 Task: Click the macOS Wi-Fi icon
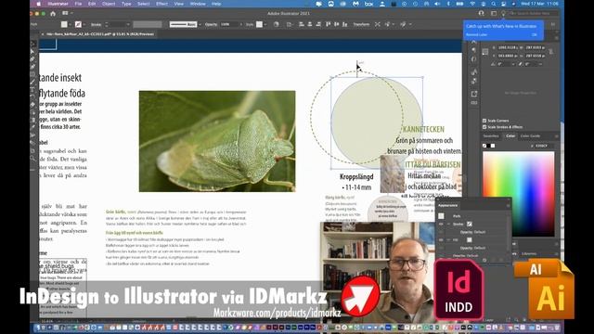point(472,4)
